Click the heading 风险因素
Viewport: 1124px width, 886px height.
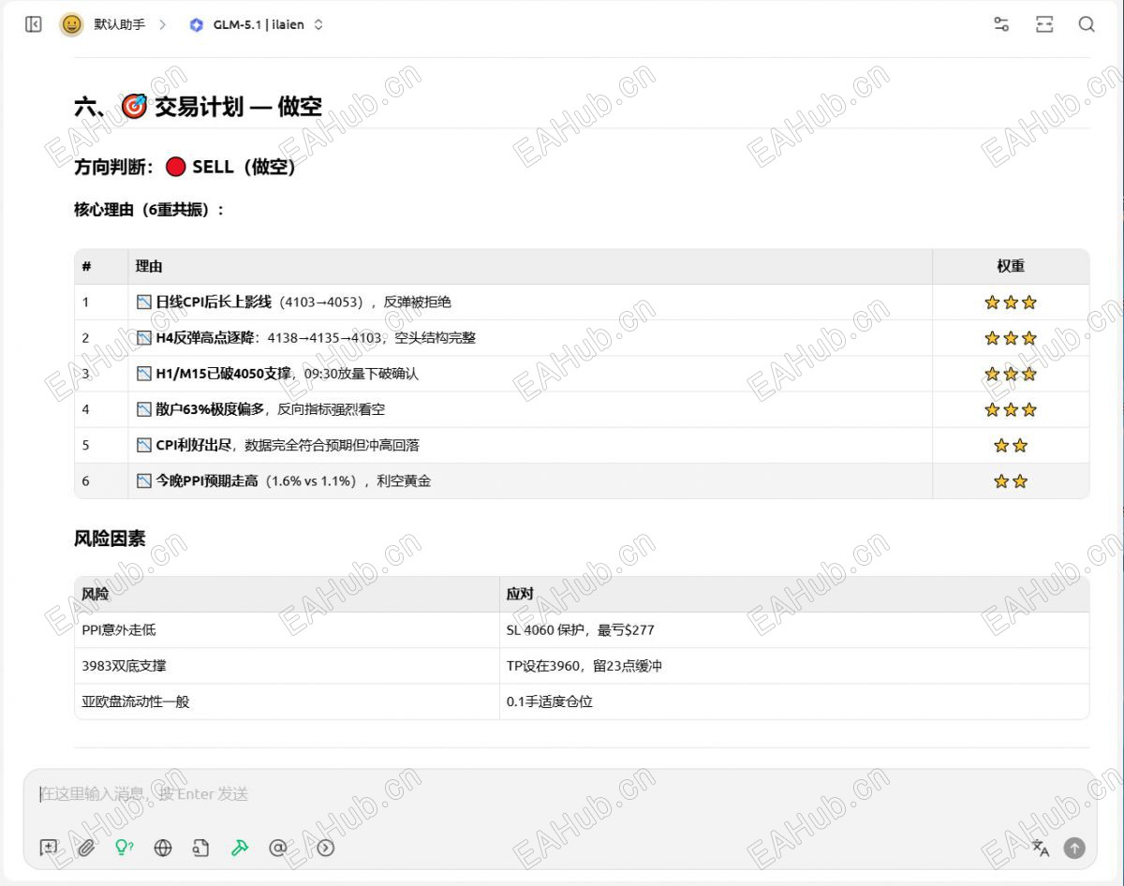tap(110, 539)
